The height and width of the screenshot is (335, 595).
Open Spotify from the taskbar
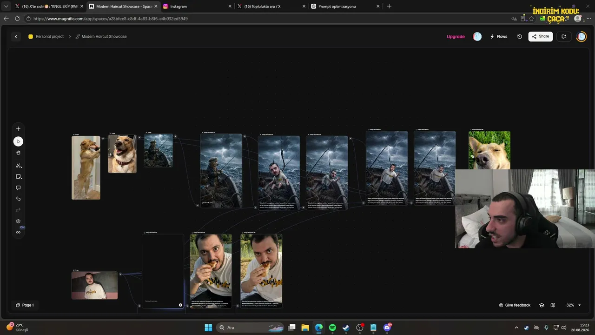point(332,328)
